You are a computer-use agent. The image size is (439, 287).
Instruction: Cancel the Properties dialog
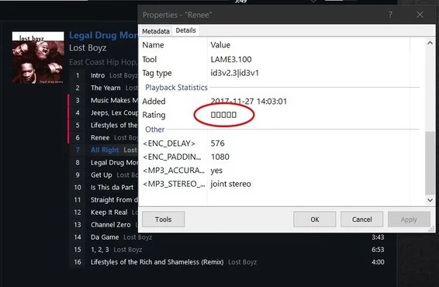coord(361,220)
